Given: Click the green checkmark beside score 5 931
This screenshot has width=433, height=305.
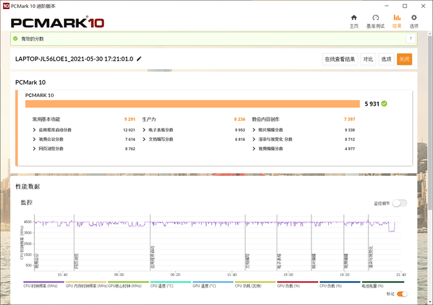Looking at the screenshot, I should (x=385, y=103).
